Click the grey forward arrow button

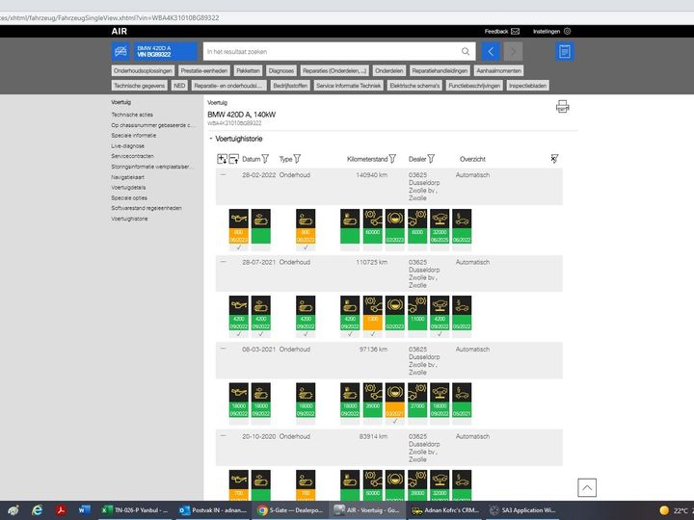[x=513, y=51]
